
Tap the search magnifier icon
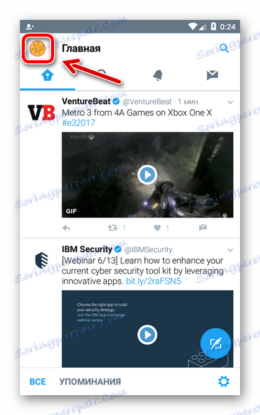(x=224, y=48)
